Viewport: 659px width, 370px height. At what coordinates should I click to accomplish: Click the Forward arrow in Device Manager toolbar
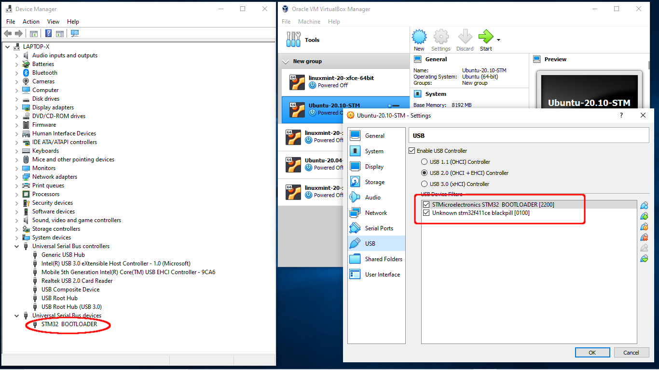pyautogui.click(x=19, y=34)
